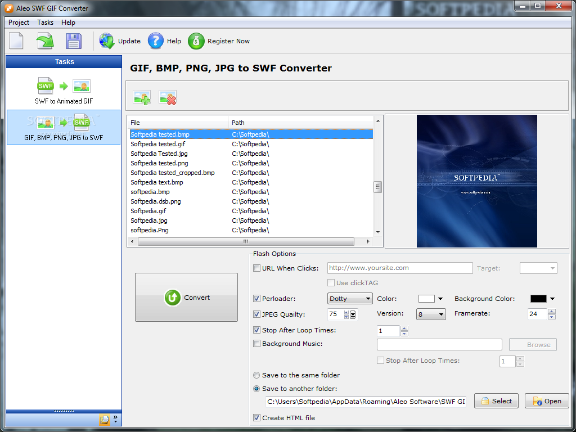
Task: Select the Softpedia.dsb.png row
Action: (251, 201)
